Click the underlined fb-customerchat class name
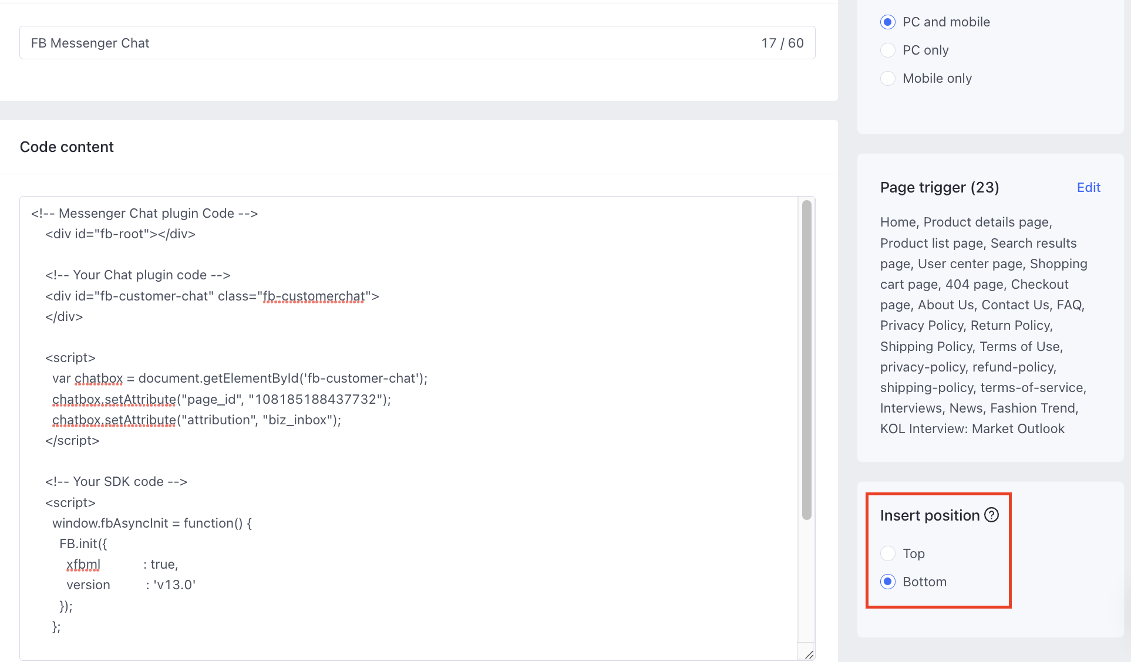This screenshot has width=1131, height=662. pyautogui.click(x=314, y=296)
